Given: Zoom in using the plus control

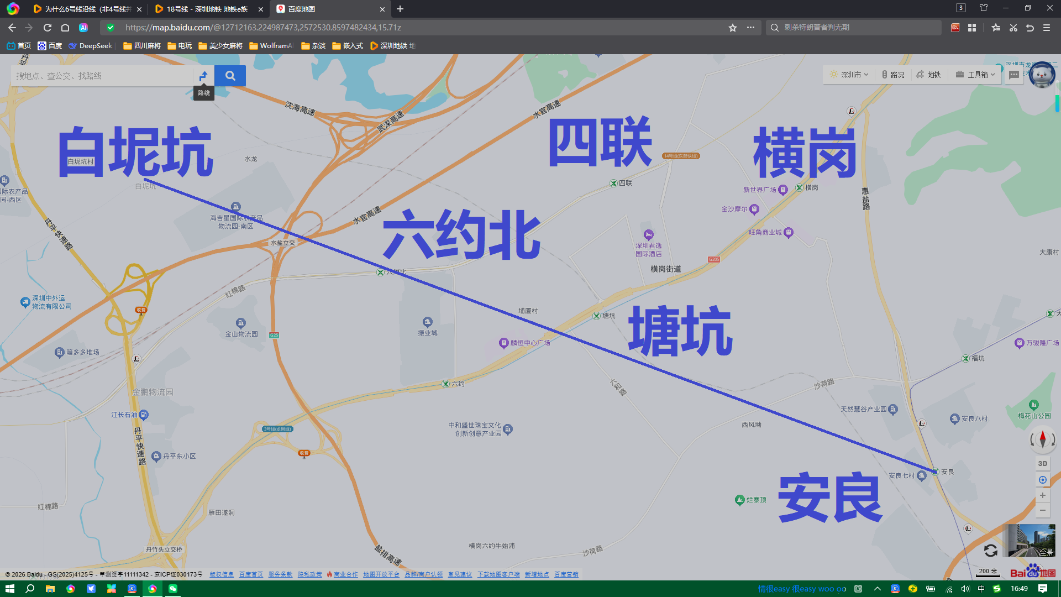Looking at the screenshot, I should pos(1043,495).
